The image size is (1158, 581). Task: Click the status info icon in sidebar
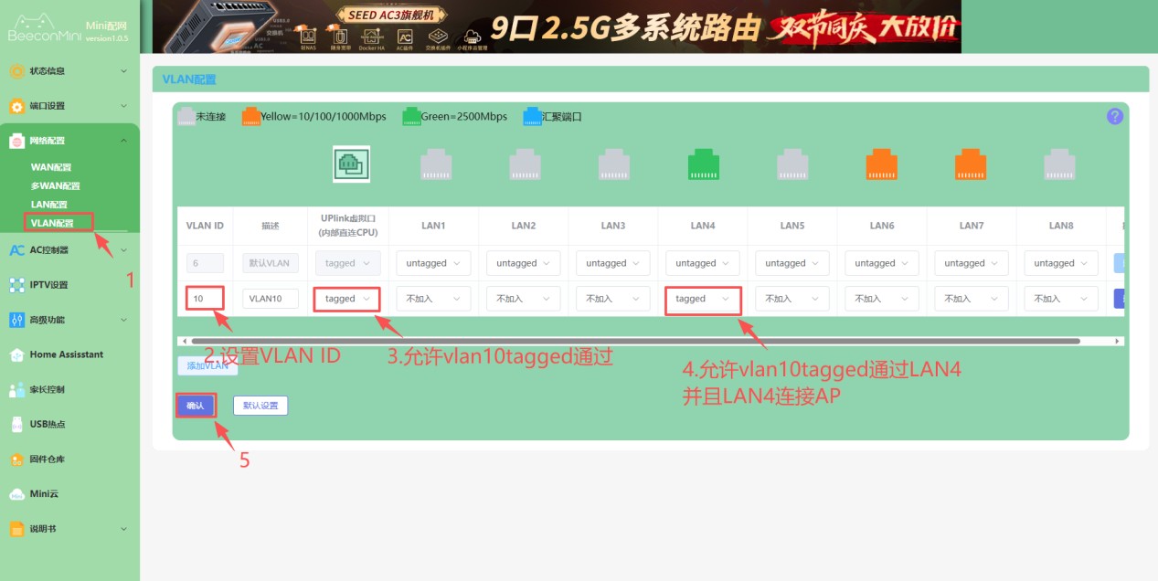(x=16, y=70)
